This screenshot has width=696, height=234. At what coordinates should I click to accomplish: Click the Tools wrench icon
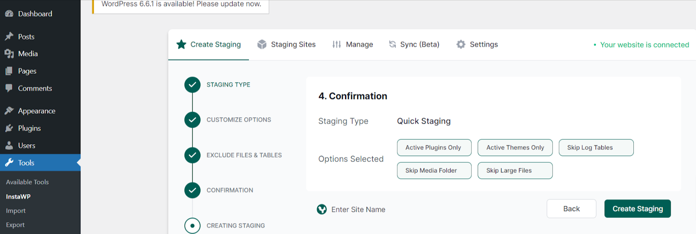pos(9,163)
